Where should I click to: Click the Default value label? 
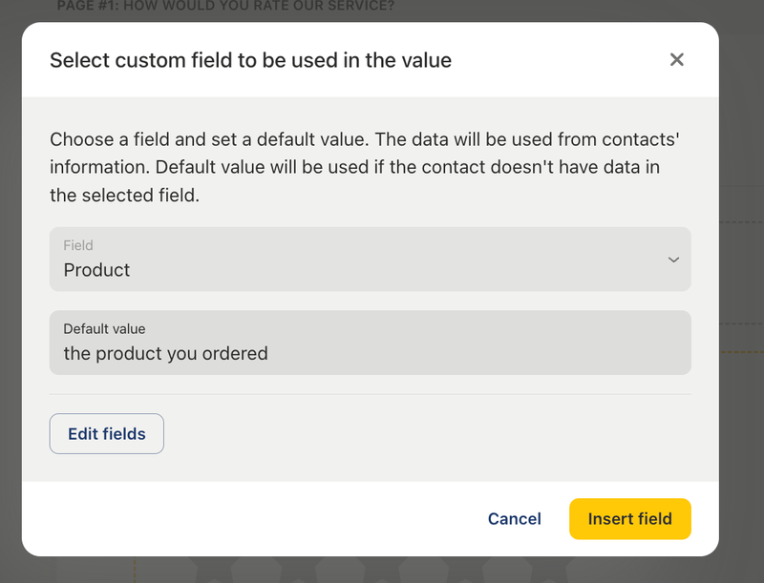(105, 328)
